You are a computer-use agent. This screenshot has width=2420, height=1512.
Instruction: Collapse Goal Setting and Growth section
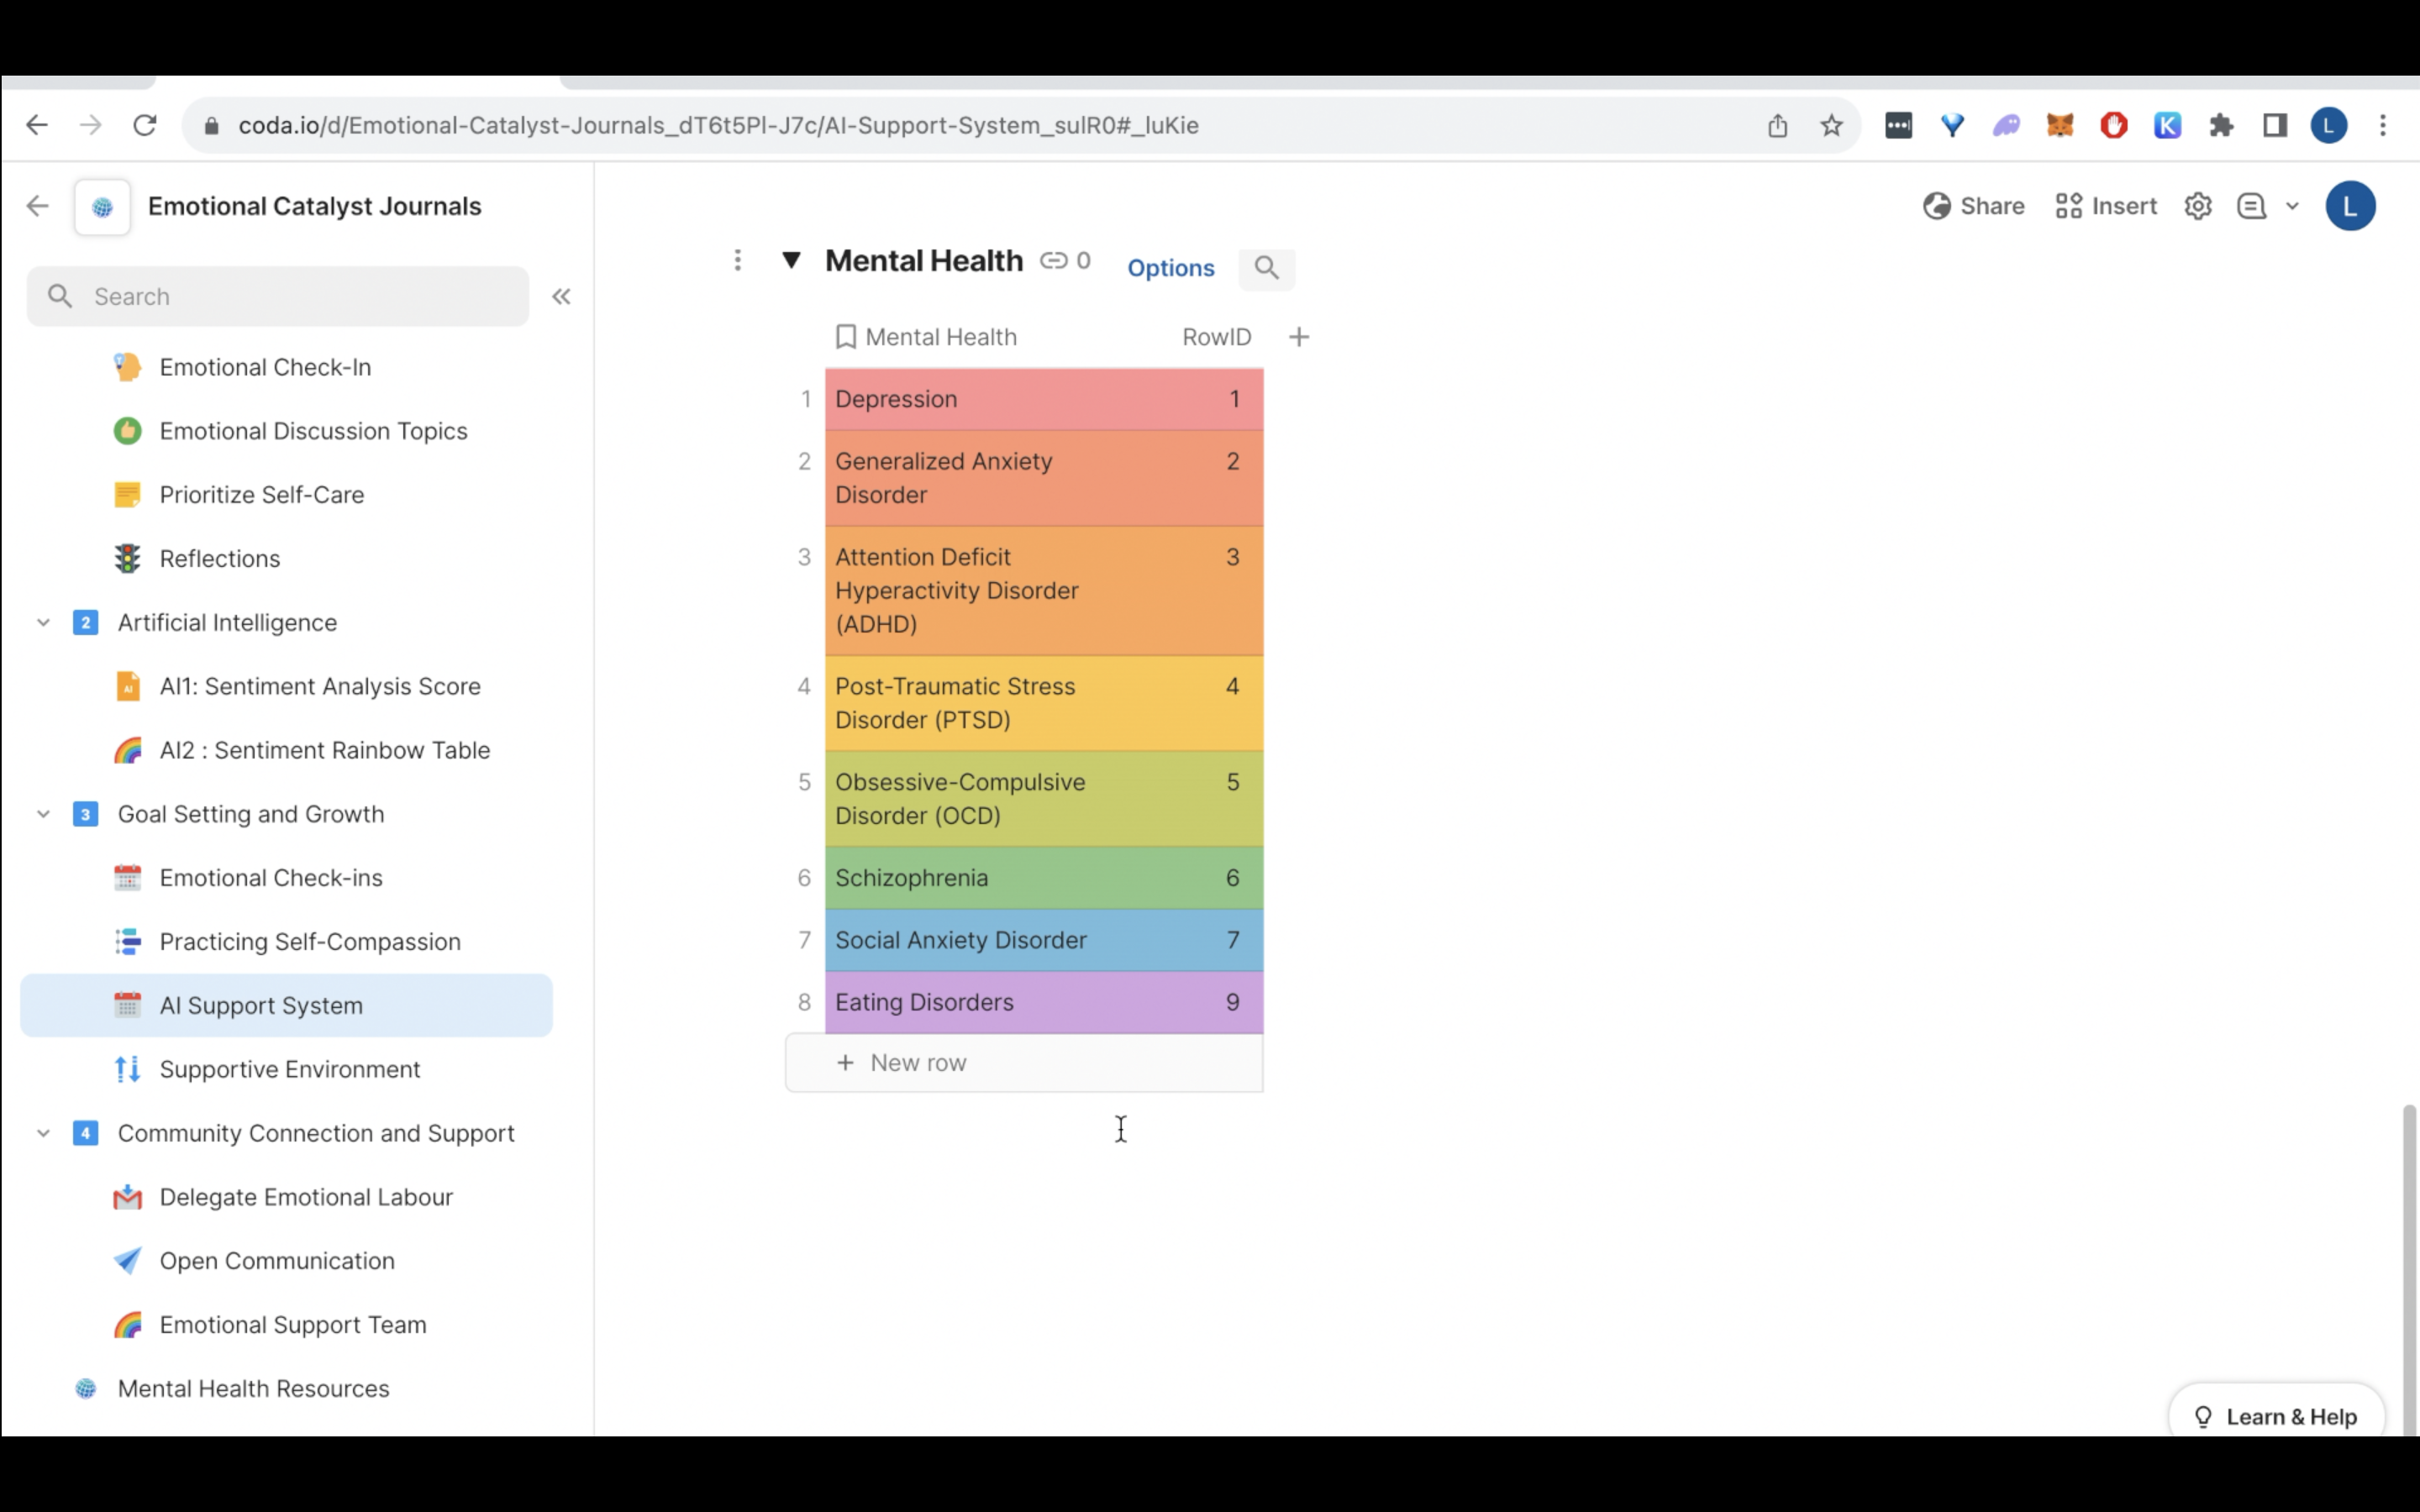[x=43, y=814]
